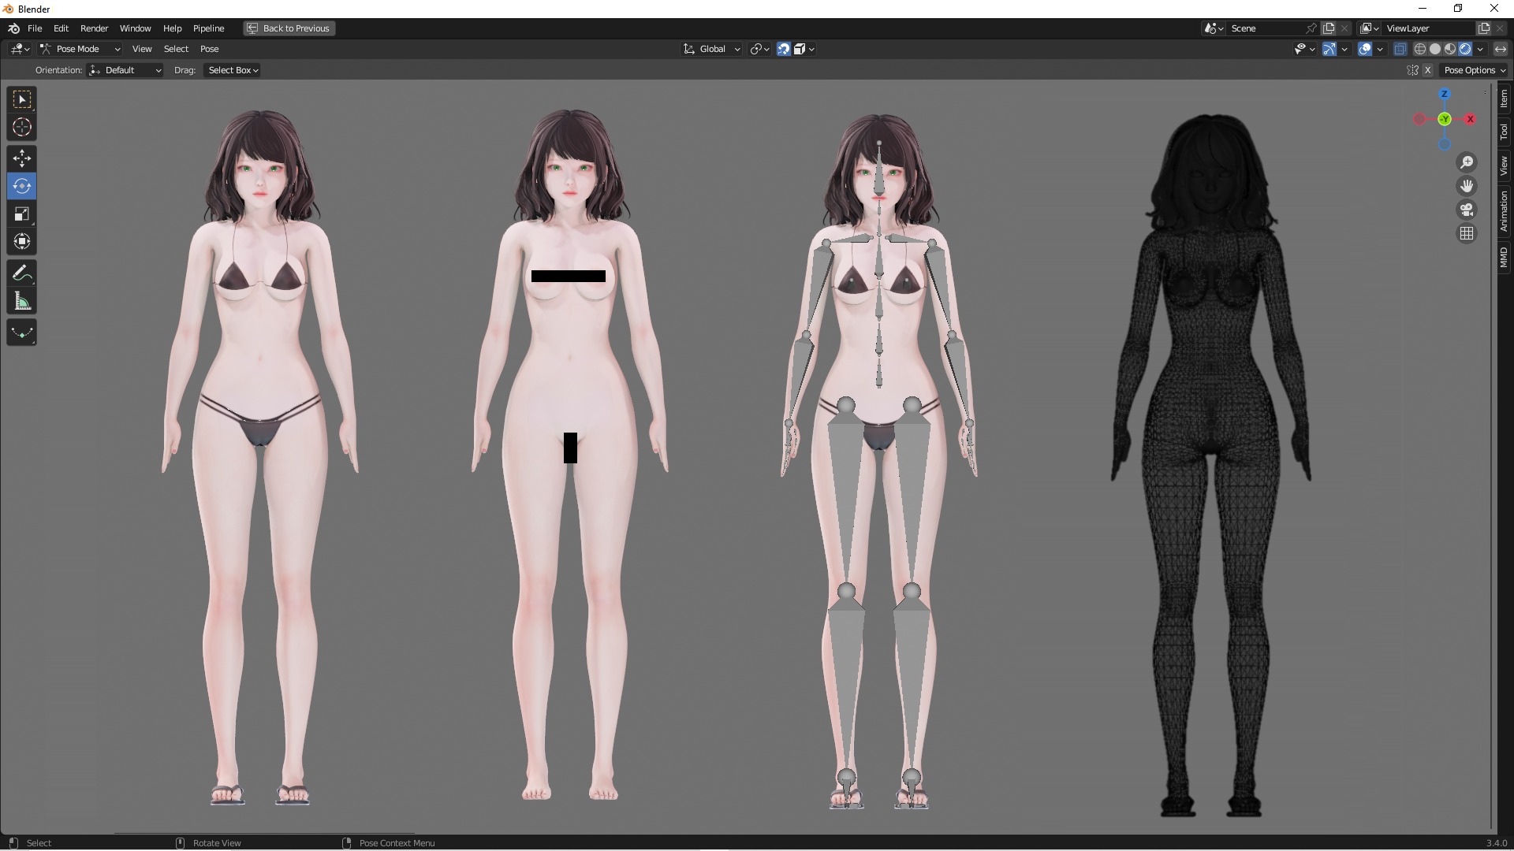This screenshot has height=851, width=1514.
Task: Toggle header region arrows icon
Action: click(x=1501, y=49)
